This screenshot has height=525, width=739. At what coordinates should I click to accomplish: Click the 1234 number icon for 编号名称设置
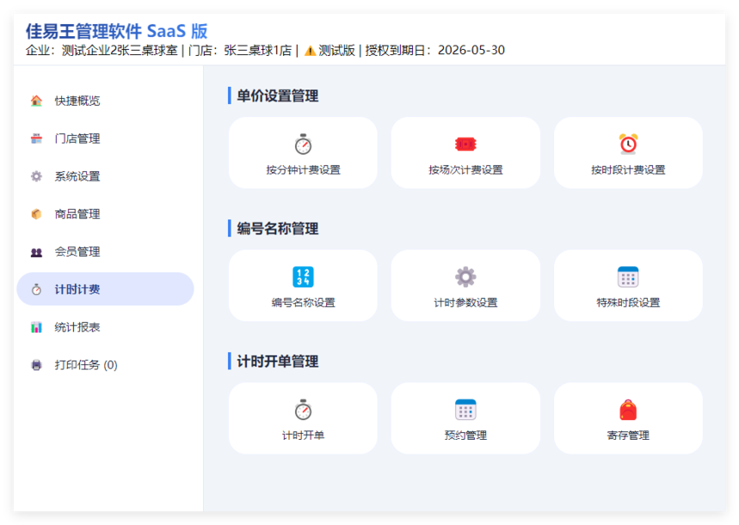coord(303,277)
